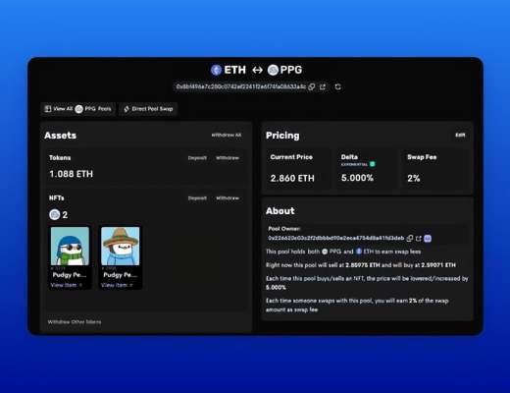
Task: Copy the pool owner address
Action: [410, 239]
